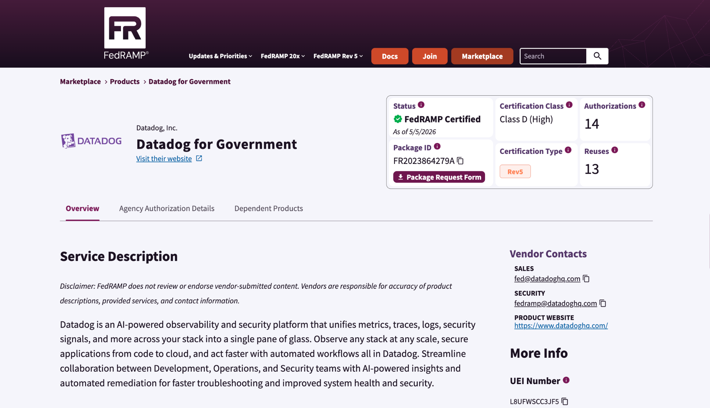Click the info icon next to Package ID

(437, 146)
